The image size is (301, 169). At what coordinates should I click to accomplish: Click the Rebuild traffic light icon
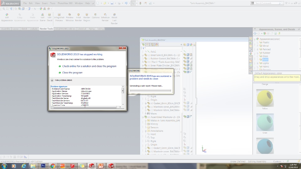140,3
